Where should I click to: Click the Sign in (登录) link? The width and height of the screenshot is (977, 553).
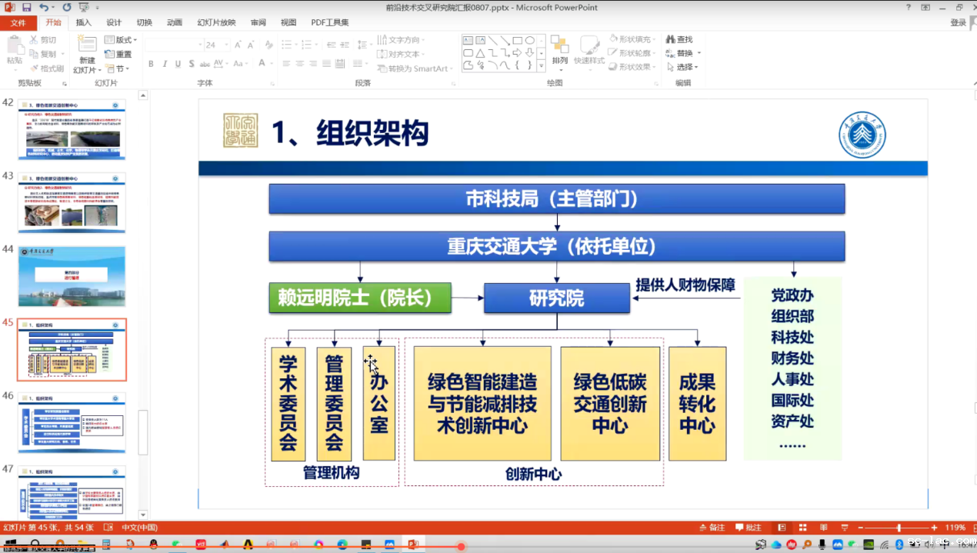(958, 23)
